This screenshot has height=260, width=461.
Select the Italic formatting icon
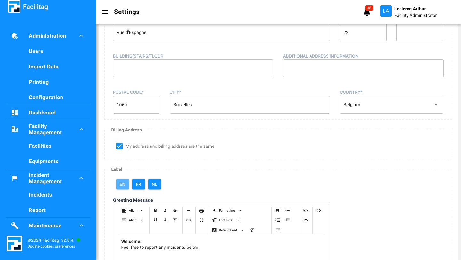pyautogui.click(x=165, y=210)
